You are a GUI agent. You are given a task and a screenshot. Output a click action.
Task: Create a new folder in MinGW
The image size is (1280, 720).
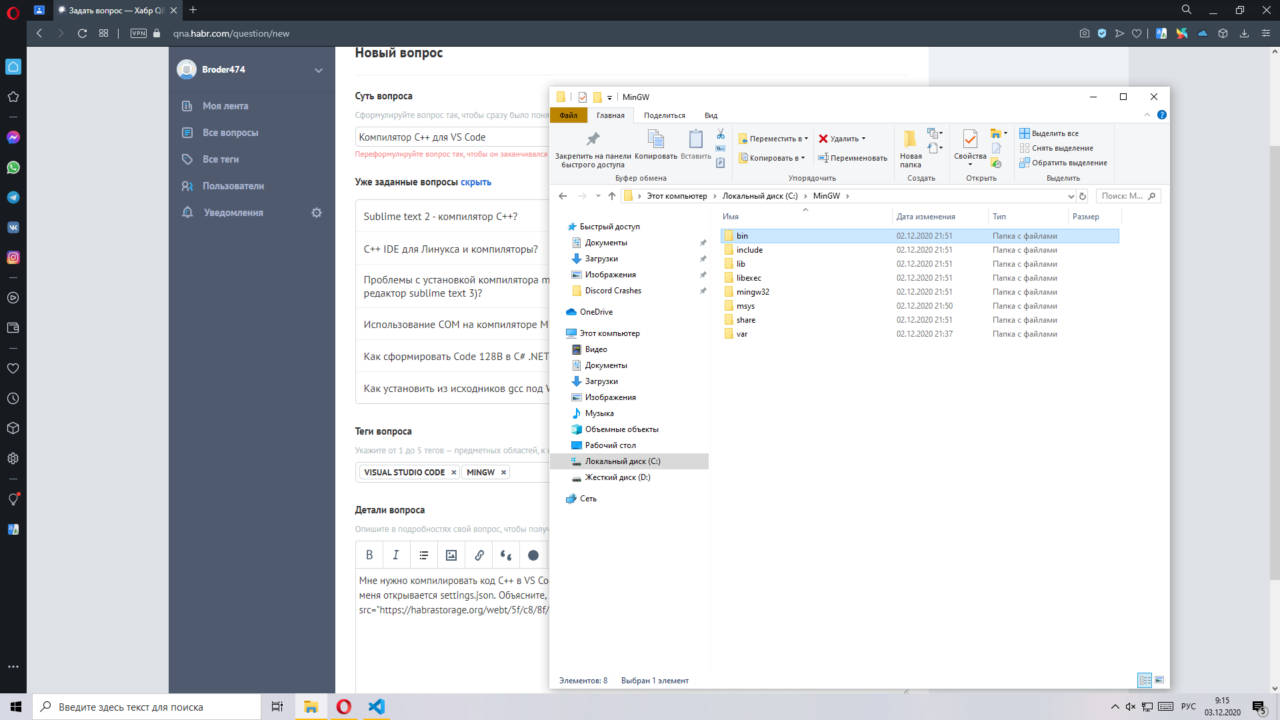click(910, 149)
